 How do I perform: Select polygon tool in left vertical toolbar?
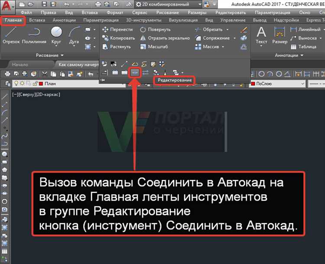click(5, 170)
